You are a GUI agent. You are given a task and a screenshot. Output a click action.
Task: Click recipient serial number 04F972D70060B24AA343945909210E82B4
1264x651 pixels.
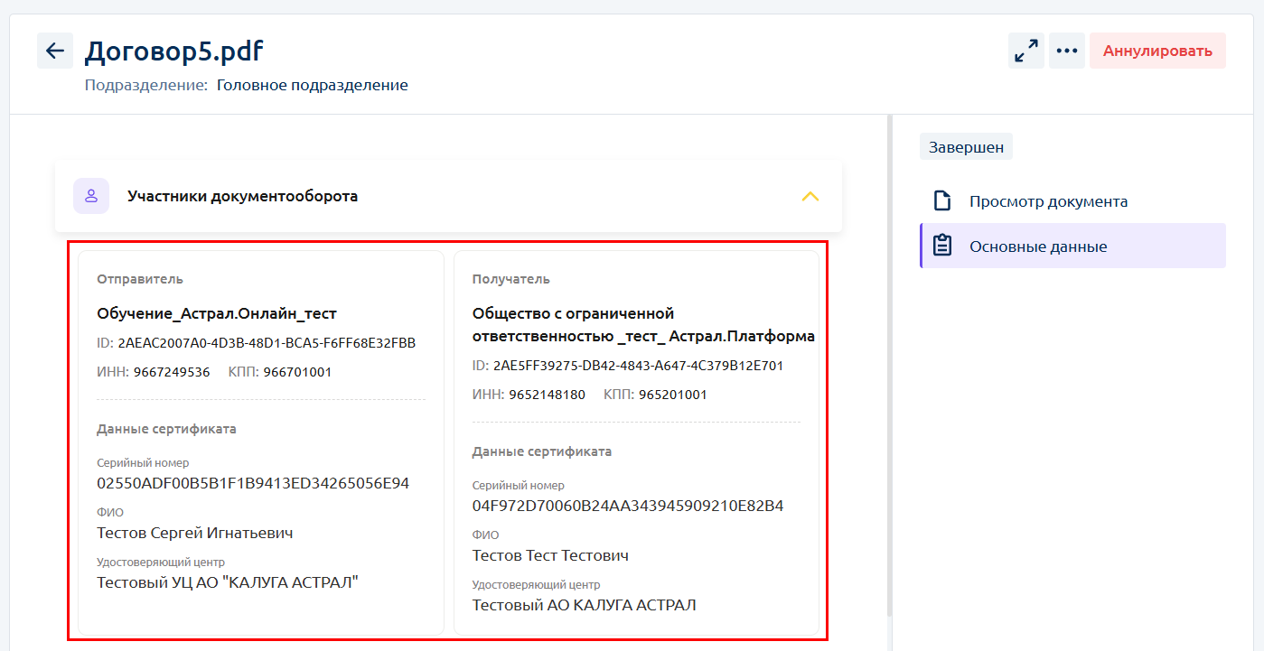pyautogui.click(x=628, y=506)
